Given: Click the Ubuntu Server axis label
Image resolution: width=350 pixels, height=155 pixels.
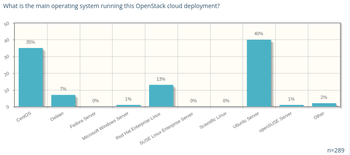Looking at the screenshot, I should [x=246, y=120].
